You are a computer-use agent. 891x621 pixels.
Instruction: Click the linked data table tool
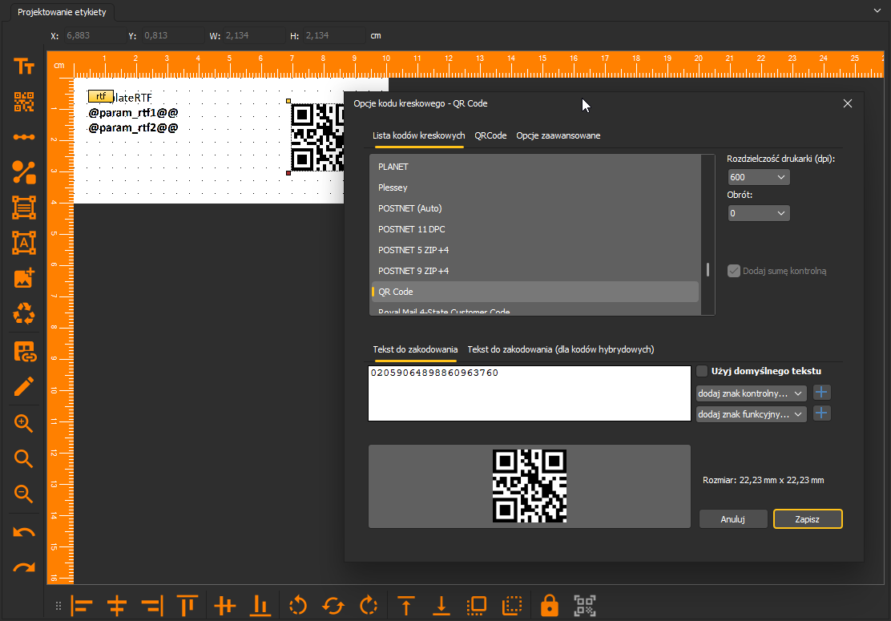pyautogui.click(x=24, y=352)
